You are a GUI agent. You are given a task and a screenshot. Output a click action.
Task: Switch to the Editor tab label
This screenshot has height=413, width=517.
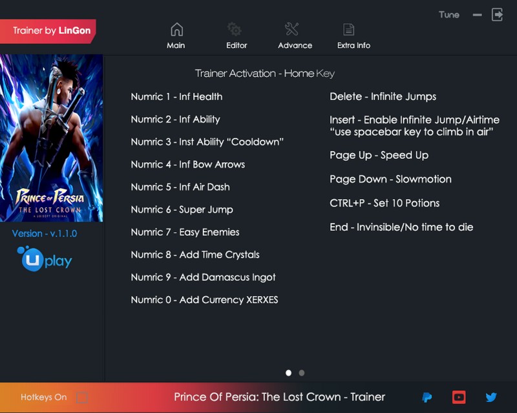click(237, 45)
